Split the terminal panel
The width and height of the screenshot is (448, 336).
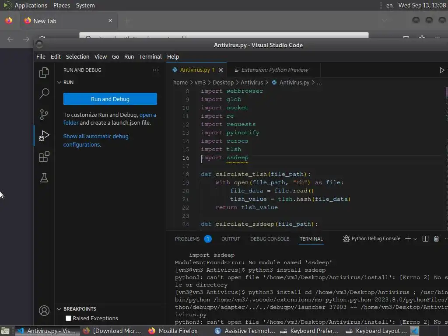pyautogui.click(x=425, y=239)
